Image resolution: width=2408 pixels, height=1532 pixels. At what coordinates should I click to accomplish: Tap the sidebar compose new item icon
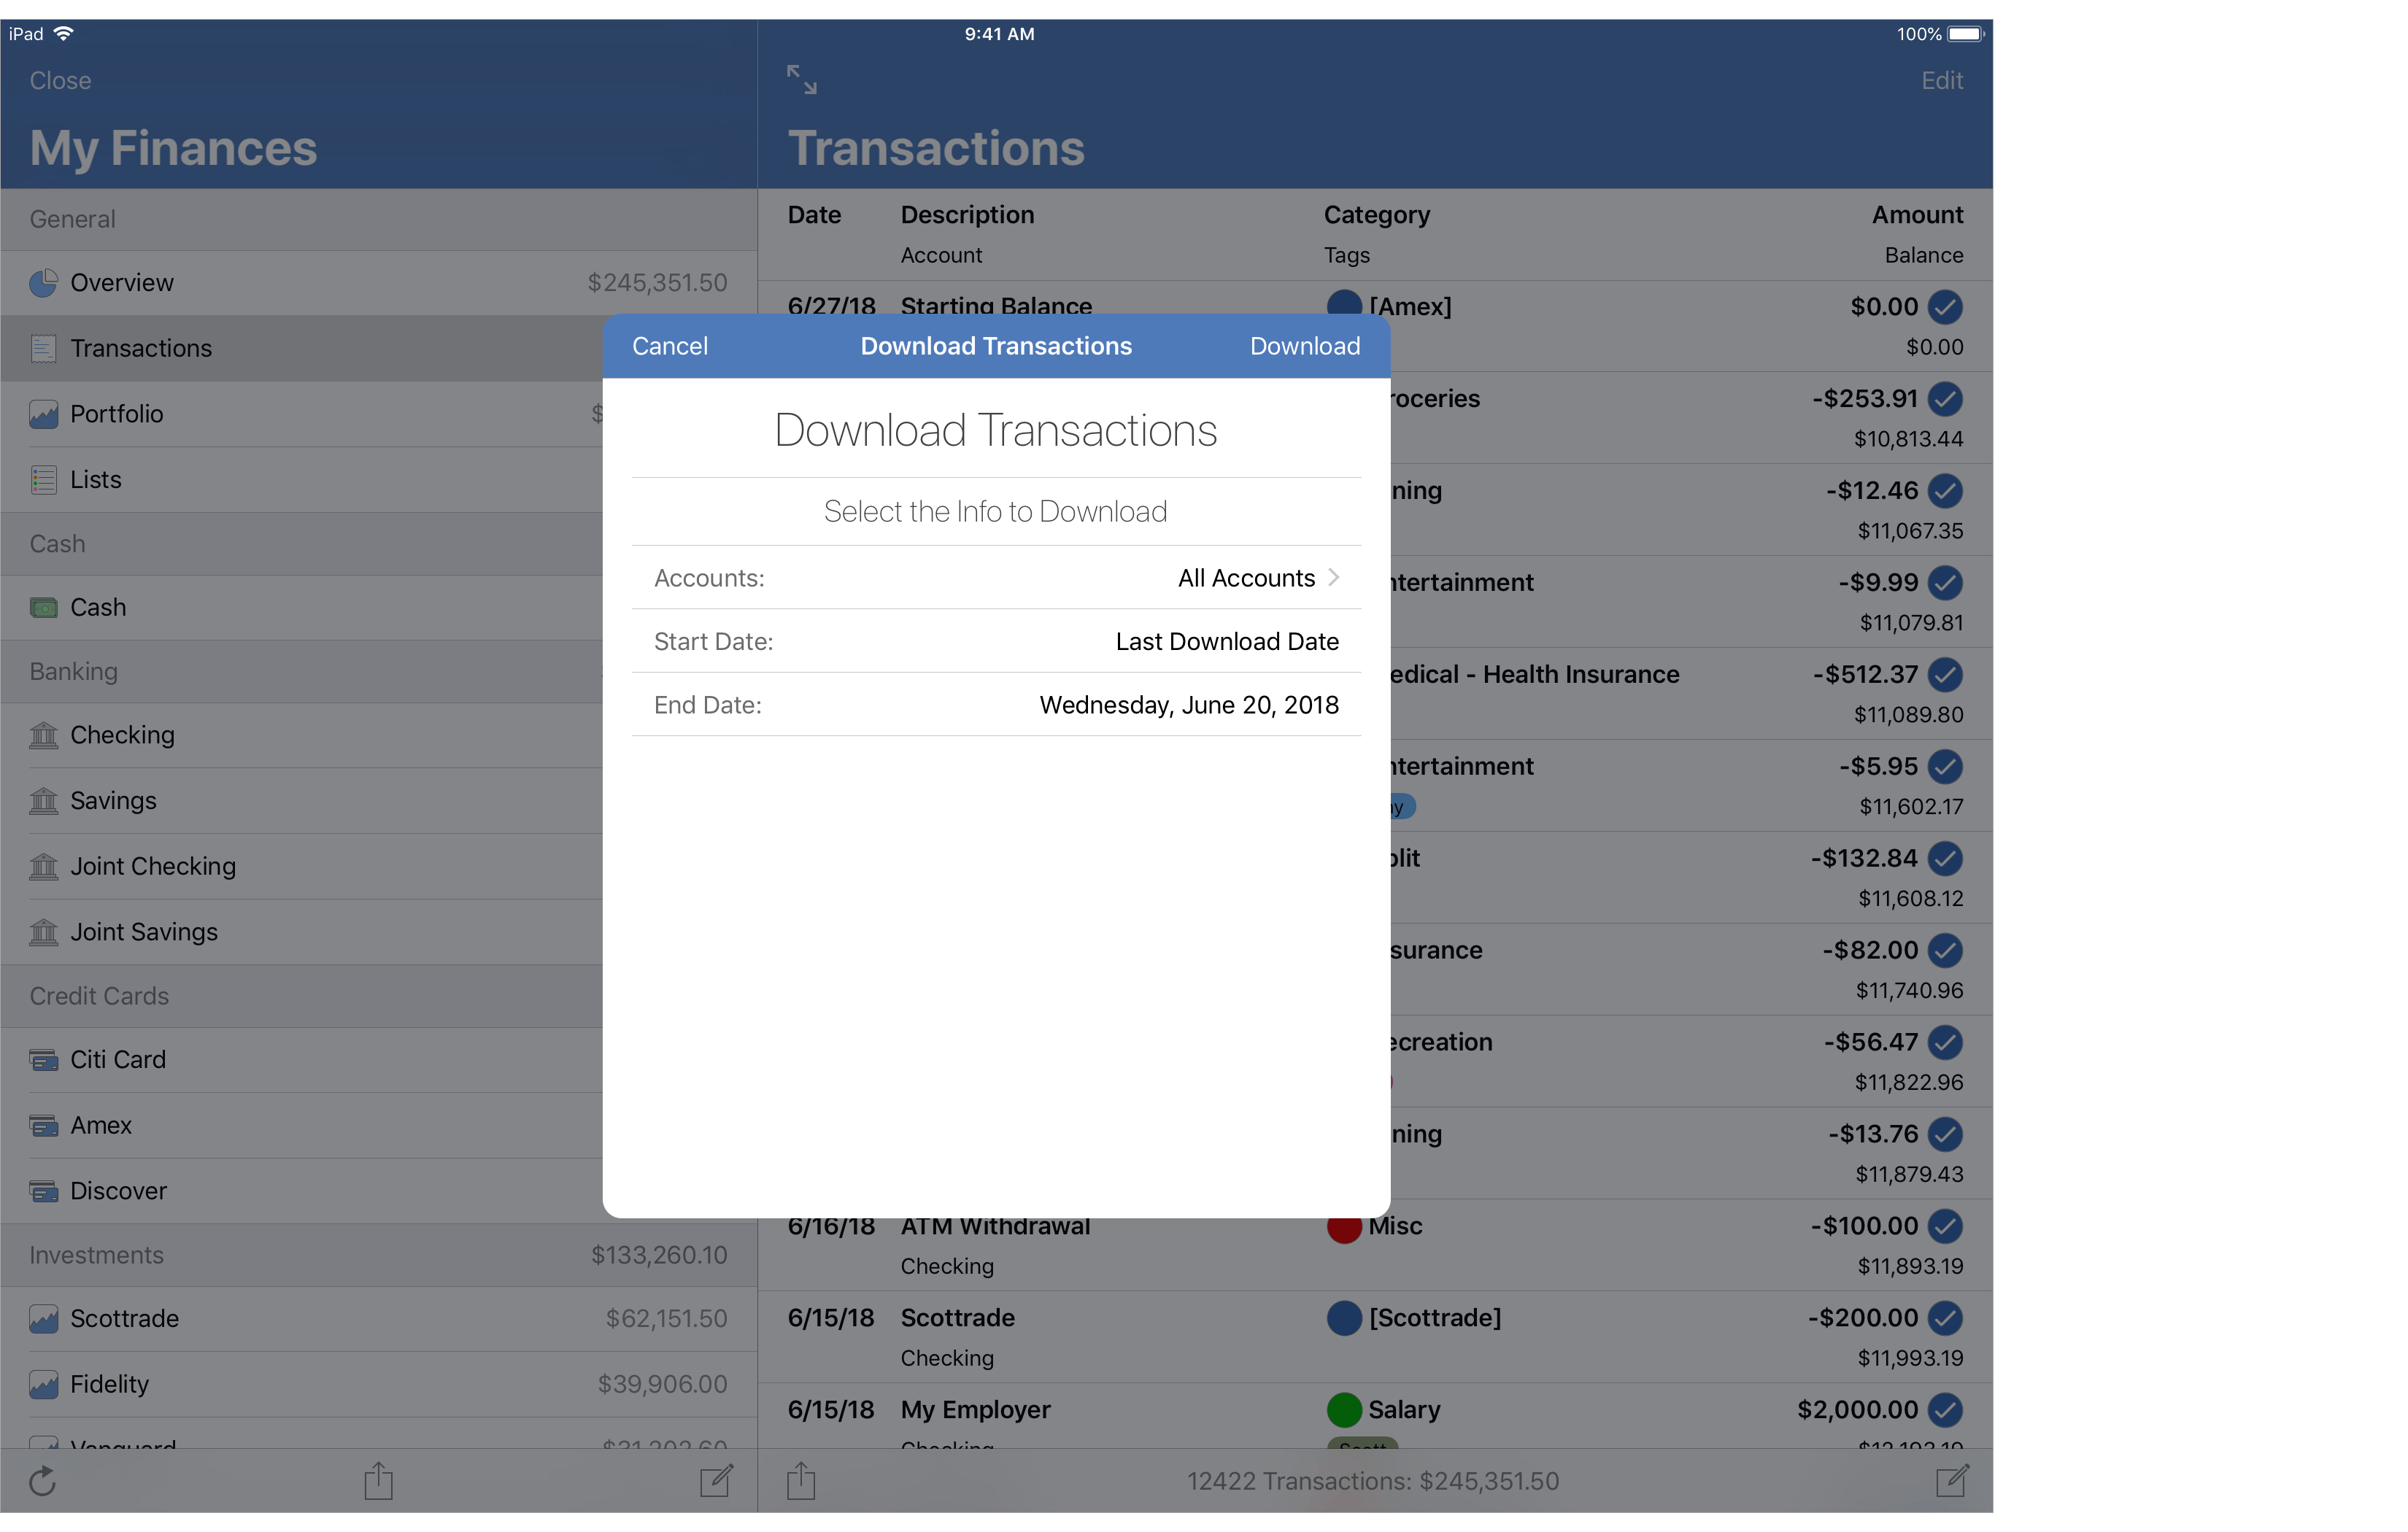[x=716, y=1481]
